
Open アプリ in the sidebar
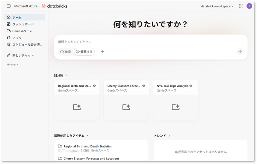click(24, 38)
